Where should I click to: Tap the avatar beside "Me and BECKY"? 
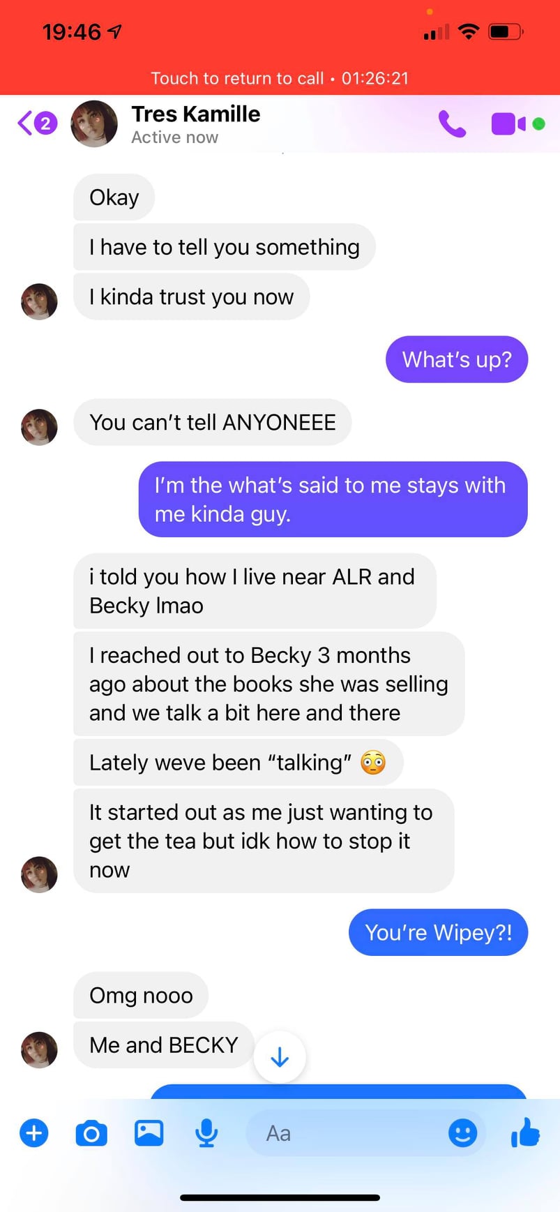click(x=39, y=1050)
